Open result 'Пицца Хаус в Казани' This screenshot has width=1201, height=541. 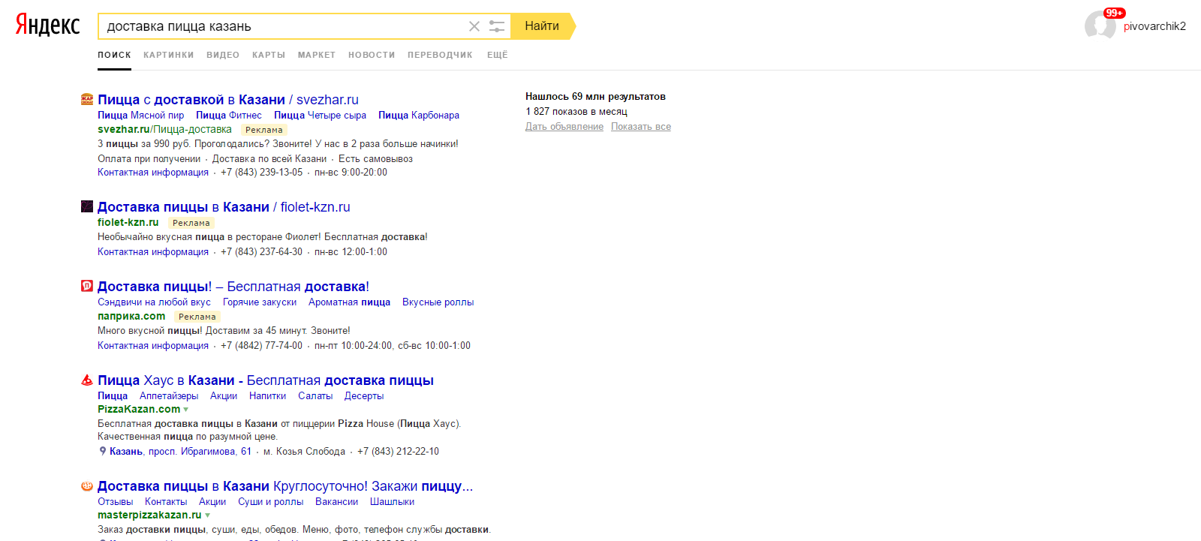(x=266, y=380)
